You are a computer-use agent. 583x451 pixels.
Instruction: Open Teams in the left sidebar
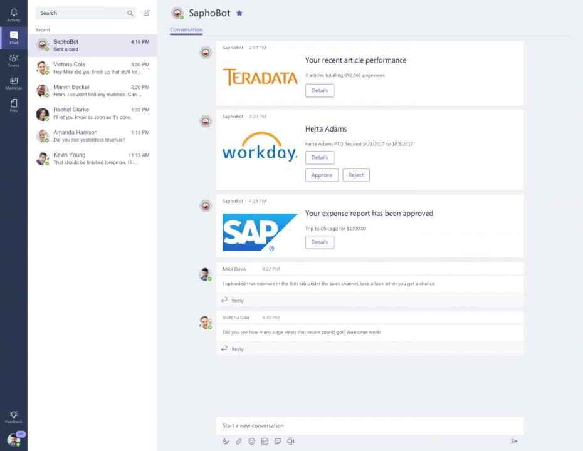14,61
